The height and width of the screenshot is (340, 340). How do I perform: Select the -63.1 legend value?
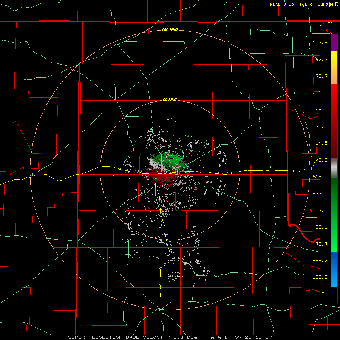(x=320, y=227)
